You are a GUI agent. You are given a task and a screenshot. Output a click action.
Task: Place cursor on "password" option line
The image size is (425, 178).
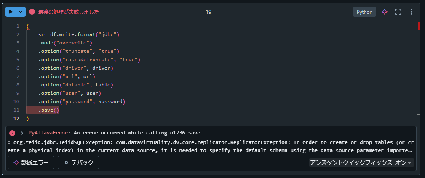click(82, 102)
